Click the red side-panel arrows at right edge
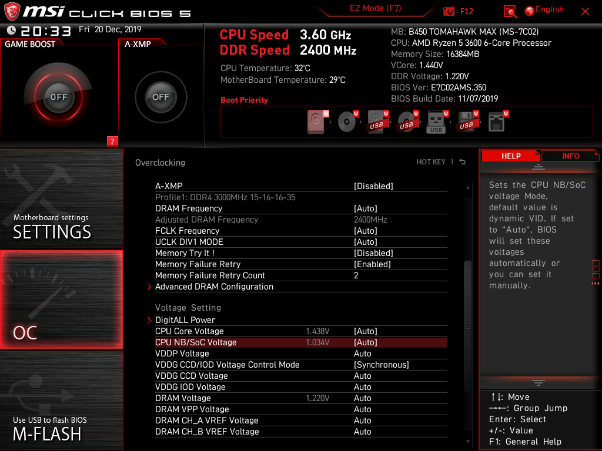The height and width of the screenshot is (451, 602). (x=596, y=284)
